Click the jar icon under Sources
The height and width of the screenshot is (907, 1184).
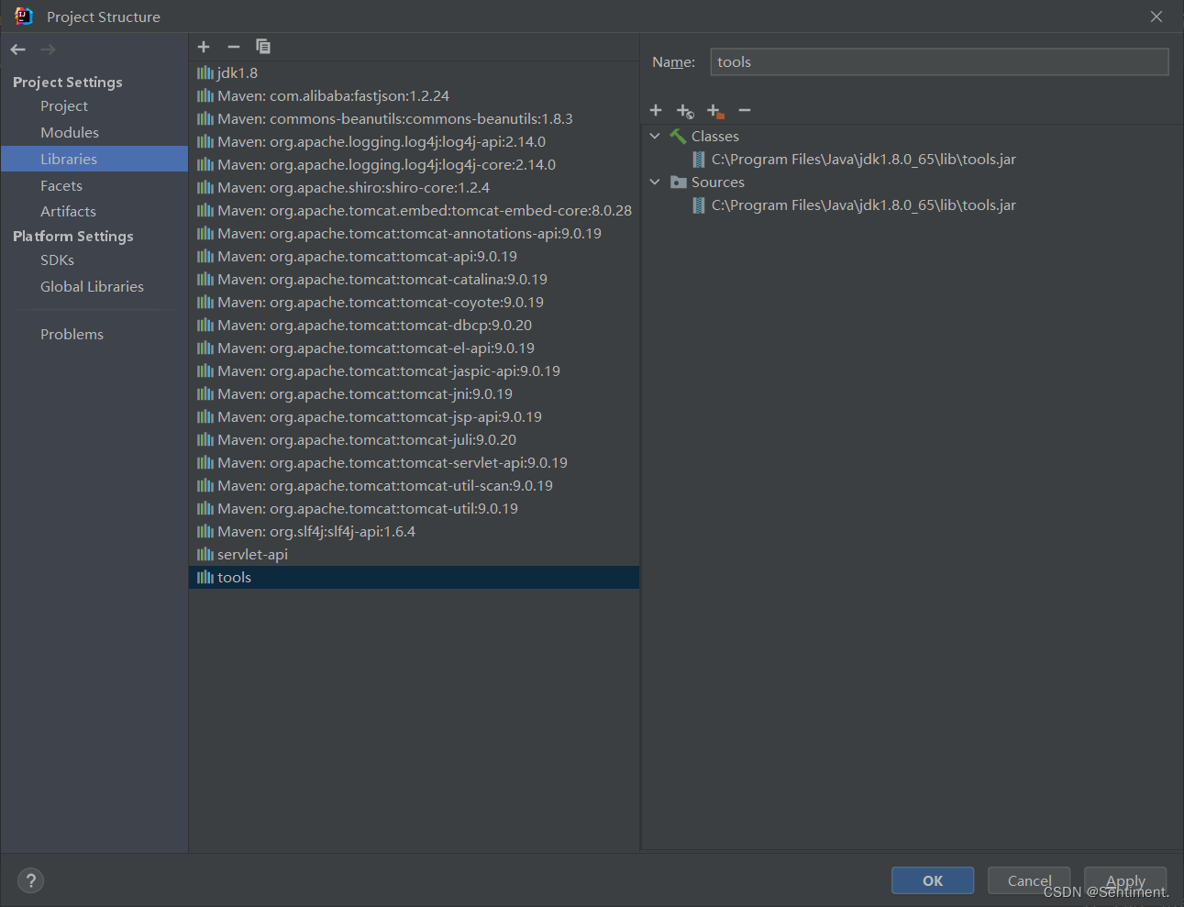pos(699,205)
